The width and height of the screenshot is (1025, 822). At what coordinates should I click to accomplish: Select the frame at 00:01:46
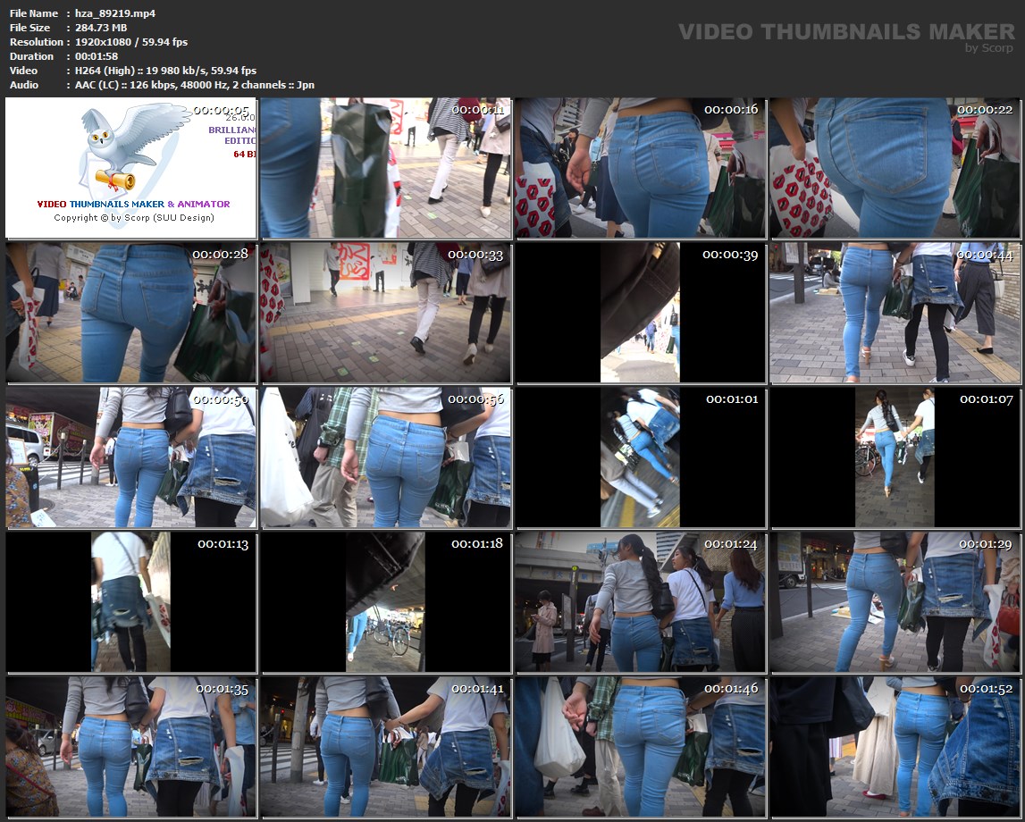coord(640,747)
